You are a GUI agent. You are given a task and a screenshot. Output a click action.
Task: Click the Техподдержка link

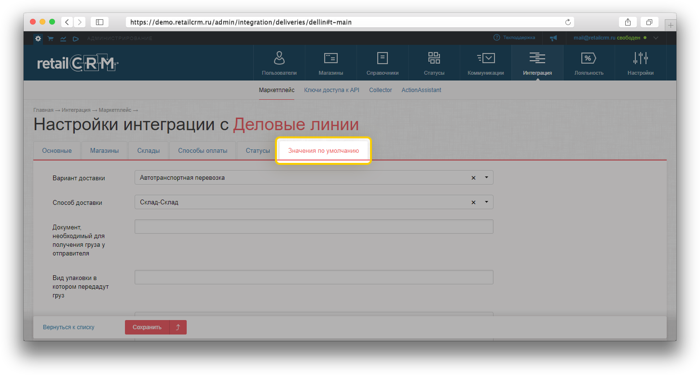pyautogui.click(x=519, y=37)
